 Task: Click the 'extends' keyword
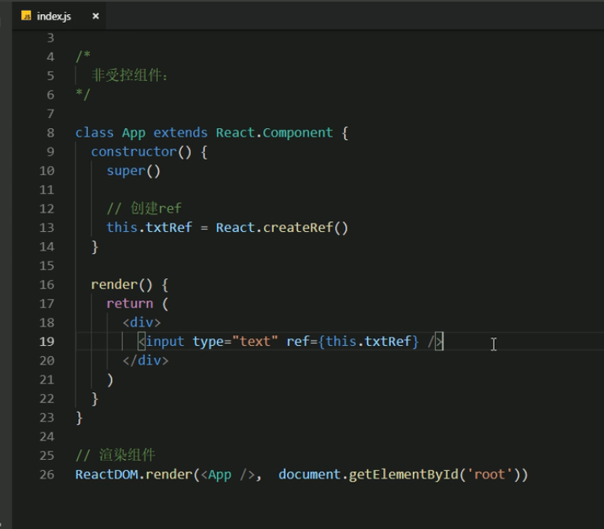pyautogui.click(x=180, y=133)
